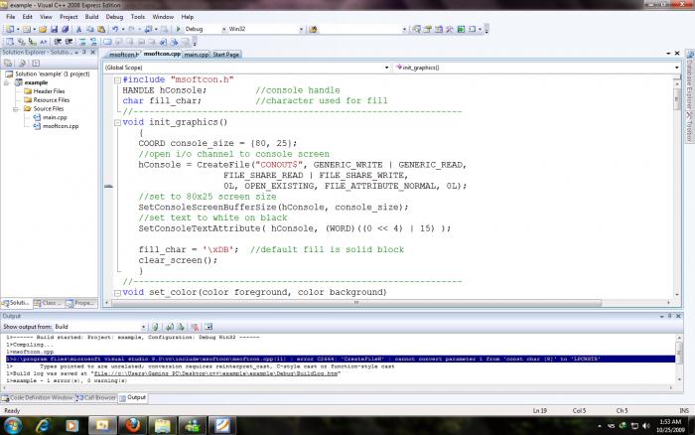Image resolution: width=695 pixels, height=435 pixels.
Task: Click the Start Debugging green arrow
Action: (179, 30)
